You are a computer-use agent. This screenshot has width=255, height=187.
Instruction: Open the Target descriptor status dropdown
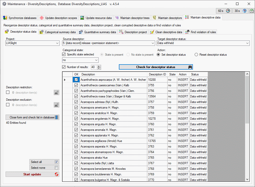pyautogui.click(x=203, y=43)
